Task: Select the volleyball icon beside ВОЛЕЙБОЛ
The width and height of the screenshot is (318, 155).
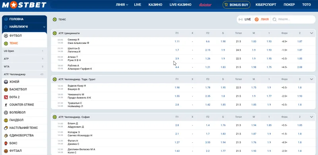Action: coord(6,112)
